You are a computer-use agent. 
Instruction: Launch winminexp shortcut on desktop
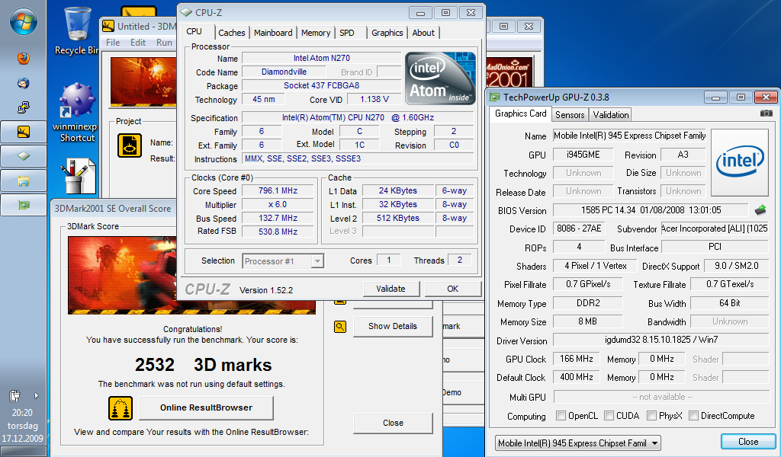point(76,113)
